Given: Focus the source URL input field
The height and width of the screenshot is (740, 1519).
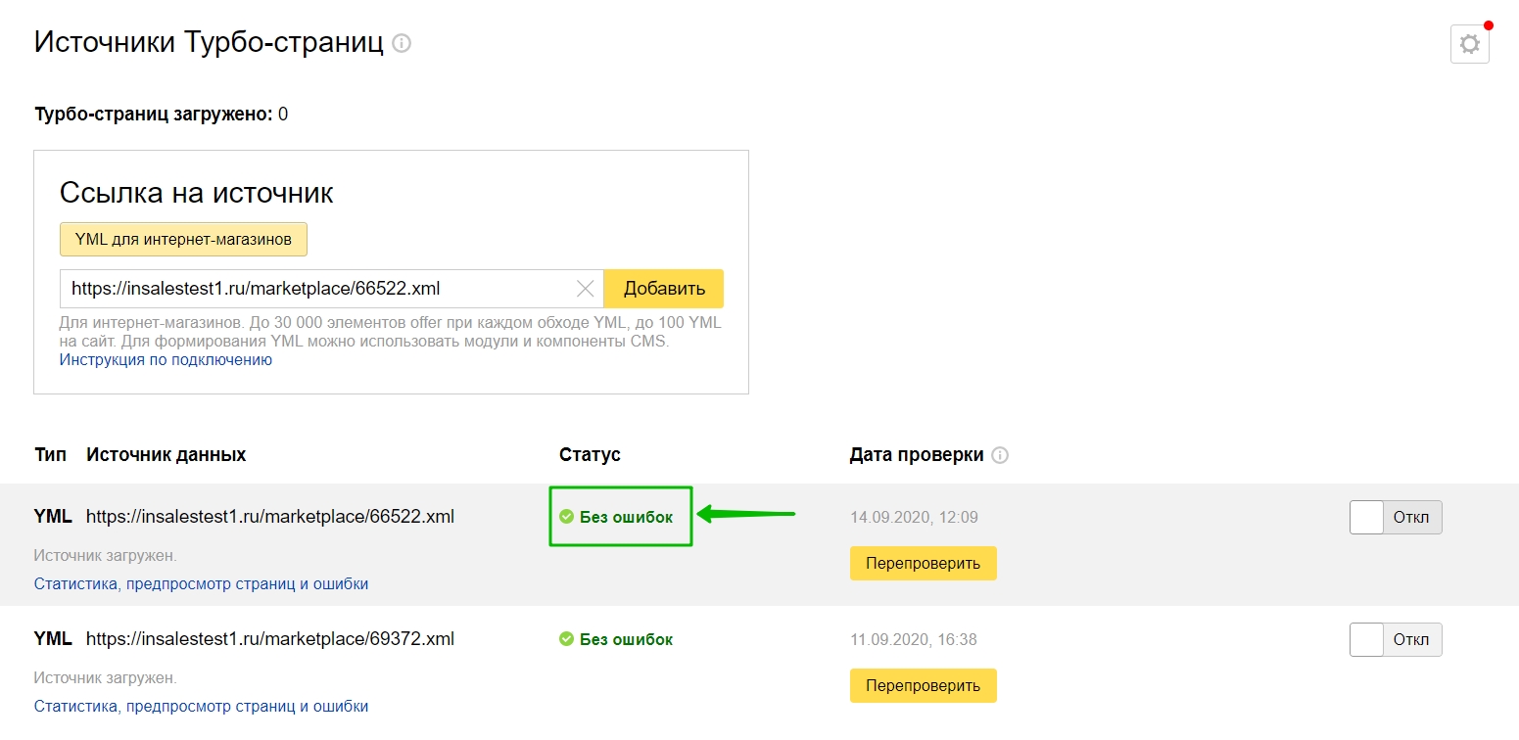Looking at the screenshot, I should tap(318, 289).
